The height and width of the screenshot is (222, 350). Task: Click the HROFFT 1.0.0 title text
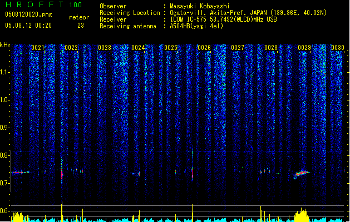coord(43,4)
